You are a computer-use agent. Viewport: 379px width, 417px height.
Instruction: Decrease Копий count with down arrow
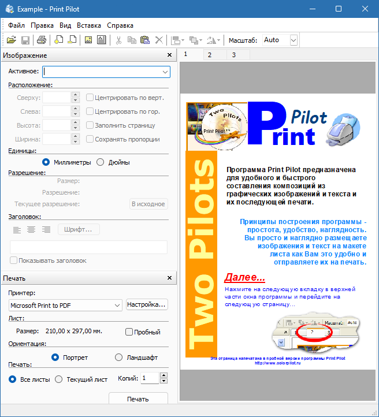click(x=164, y=381)
